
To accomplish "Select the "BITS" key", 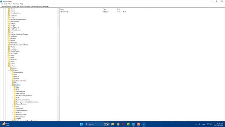I will [17, 89].
